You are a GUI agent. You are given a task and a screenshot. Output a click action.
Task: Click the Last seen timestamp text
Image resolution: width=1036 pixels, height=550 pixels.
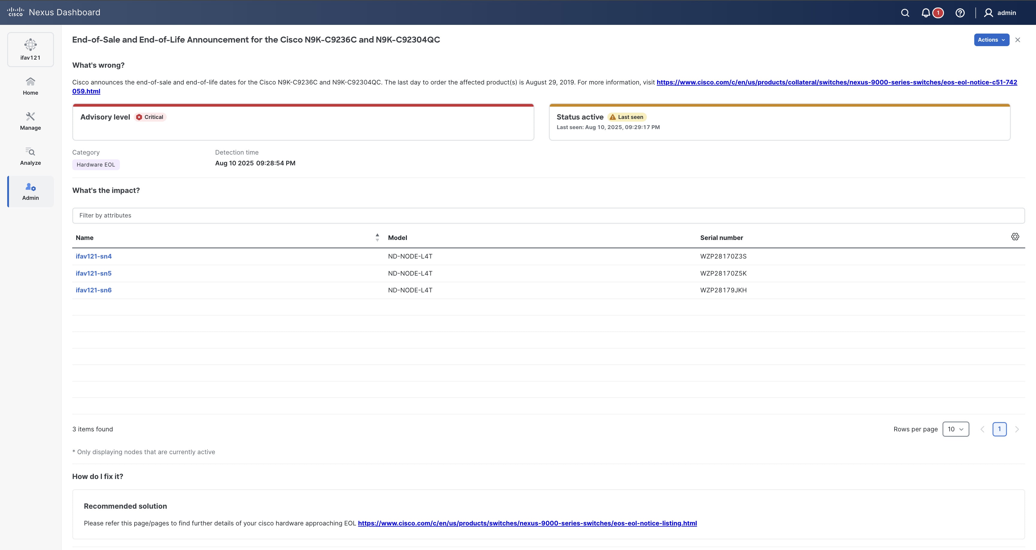608,127
